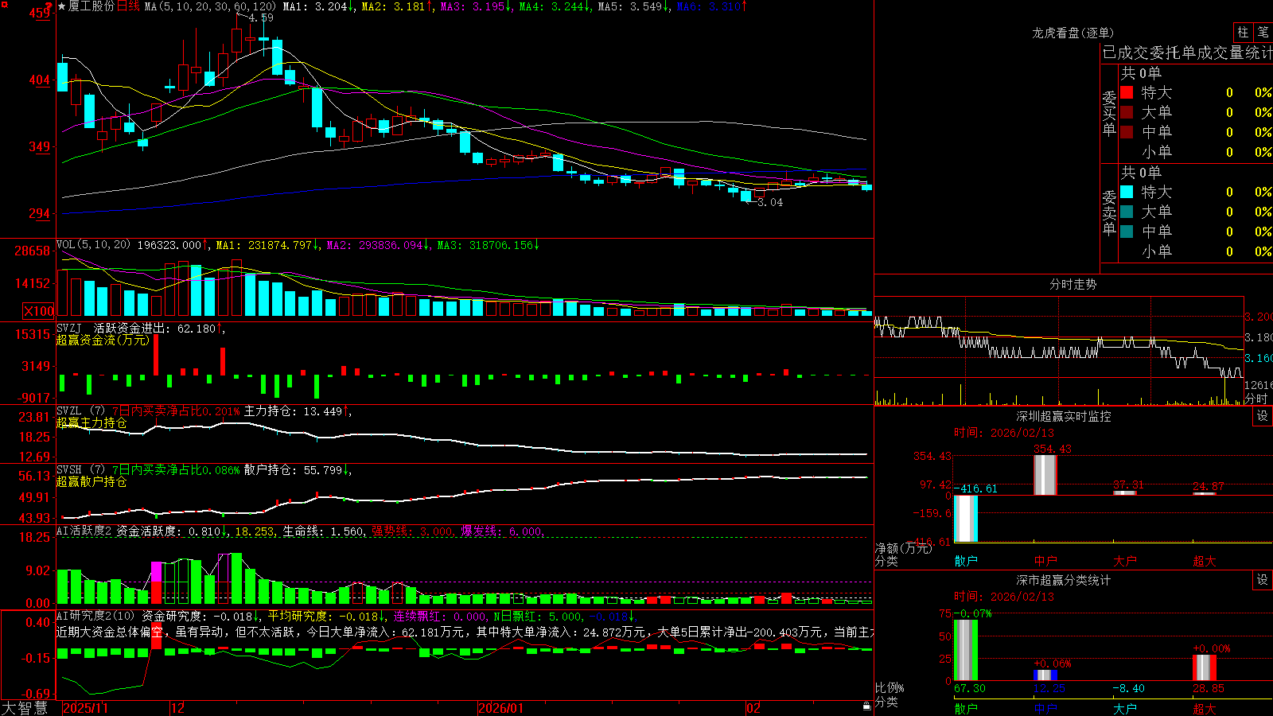Click the 大智慧 logo at bottom left
The image size is (1273, 716).
pos(25,708)
